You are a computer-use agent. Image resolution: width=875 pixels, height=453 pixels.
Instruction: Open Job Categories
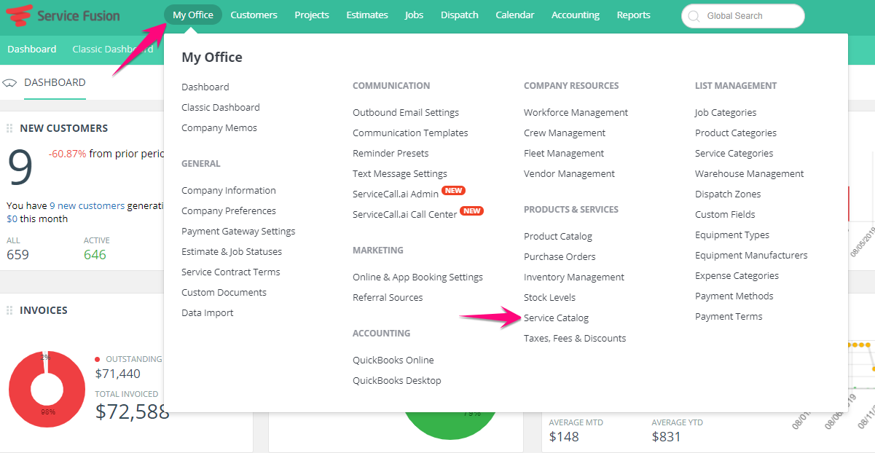726,113
